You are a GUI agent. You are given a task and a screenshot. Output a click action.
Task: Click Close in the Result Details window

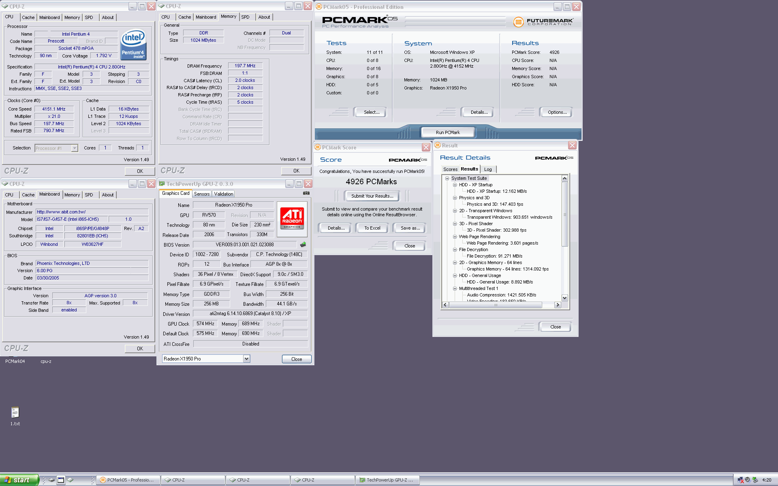click(x=555, y=327)
